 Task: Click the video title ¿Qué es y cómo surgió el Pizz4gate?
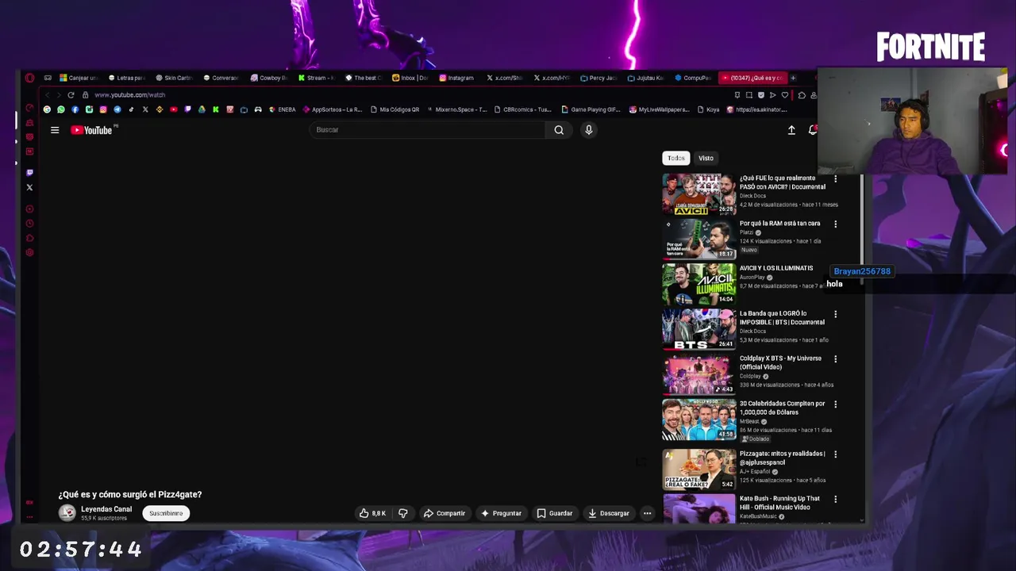130,494
